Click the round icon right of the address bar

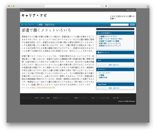pyautogui.click(x=106, y=6)
